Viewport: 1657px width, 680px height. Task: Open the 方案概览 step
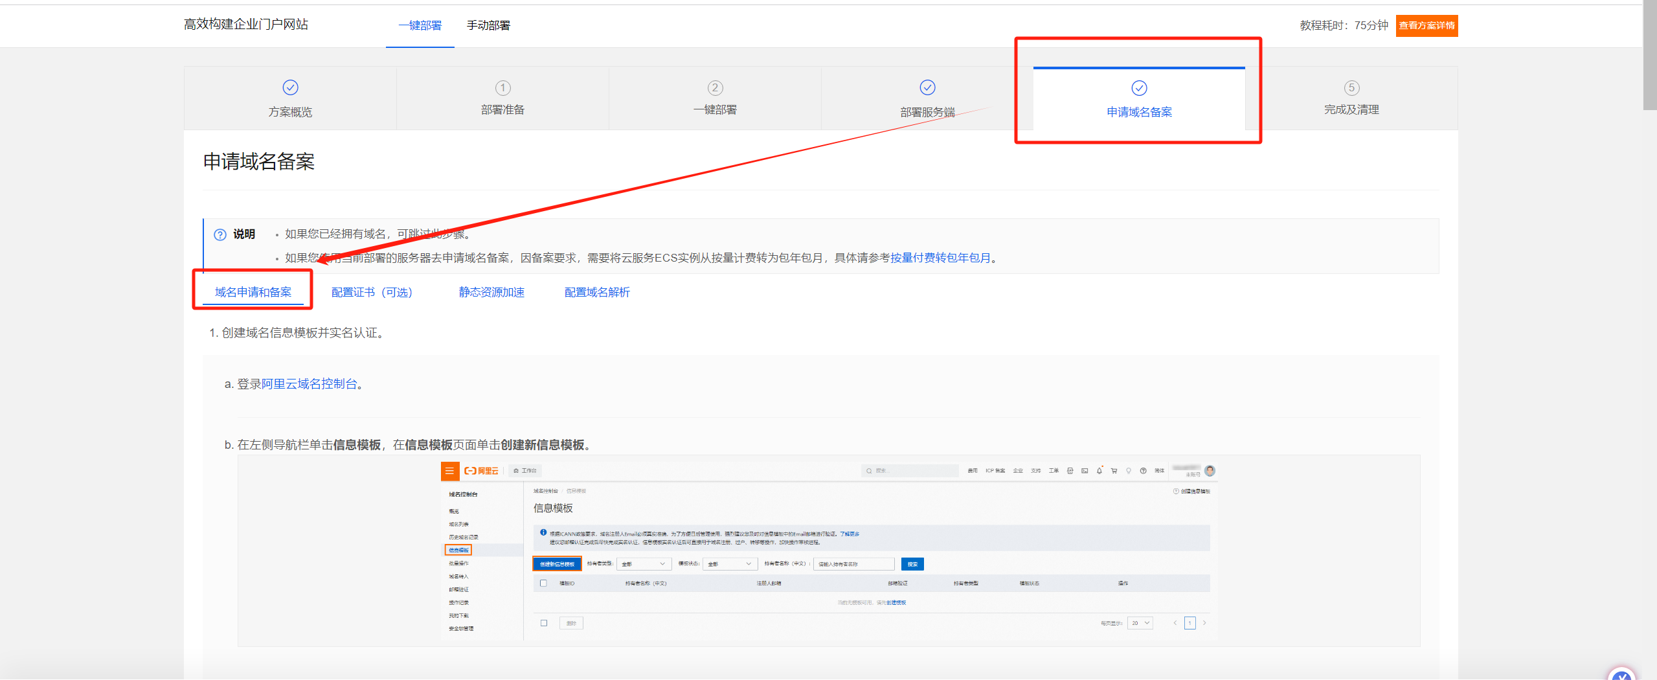pos(290,98)
